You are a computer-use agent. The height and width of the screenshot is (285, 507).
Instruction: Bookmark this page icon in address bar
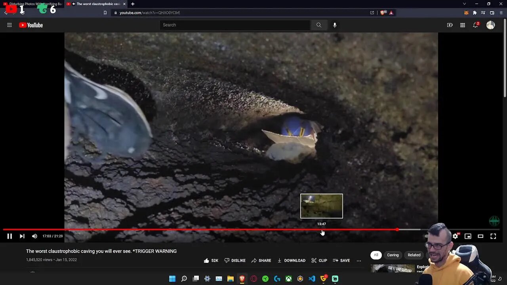point(105,13)
